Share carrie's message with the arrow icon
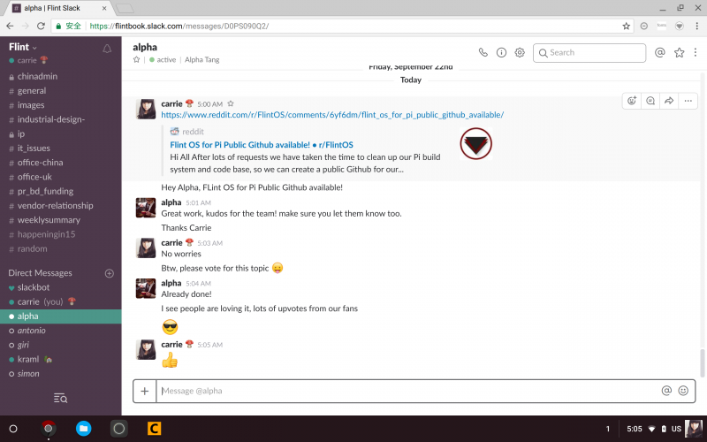This screenshot has width=707, height=442. (669, 101)
